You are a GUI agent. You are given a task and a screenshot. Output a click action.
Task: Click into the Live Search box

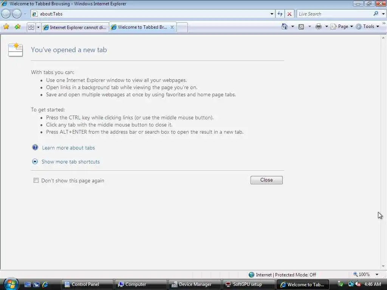pyautogui.click(x=334, y=14)
